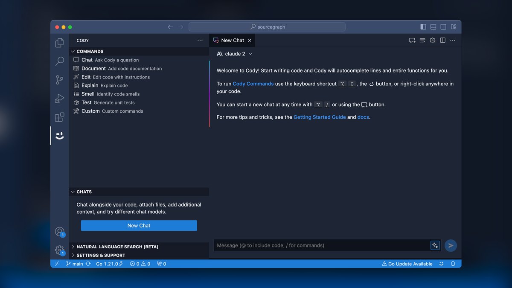This screenshot has height=288, width=512.
Task: Open the Extensions view
Action: tap(60, 117)
